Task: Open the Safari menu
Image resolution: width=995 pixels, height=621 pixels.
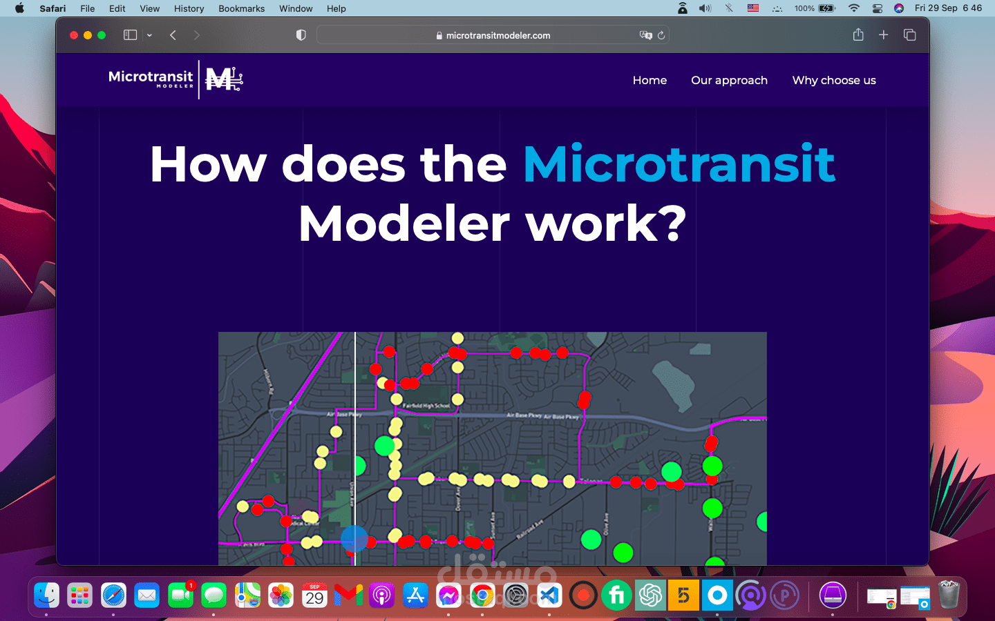Action: 53,8
